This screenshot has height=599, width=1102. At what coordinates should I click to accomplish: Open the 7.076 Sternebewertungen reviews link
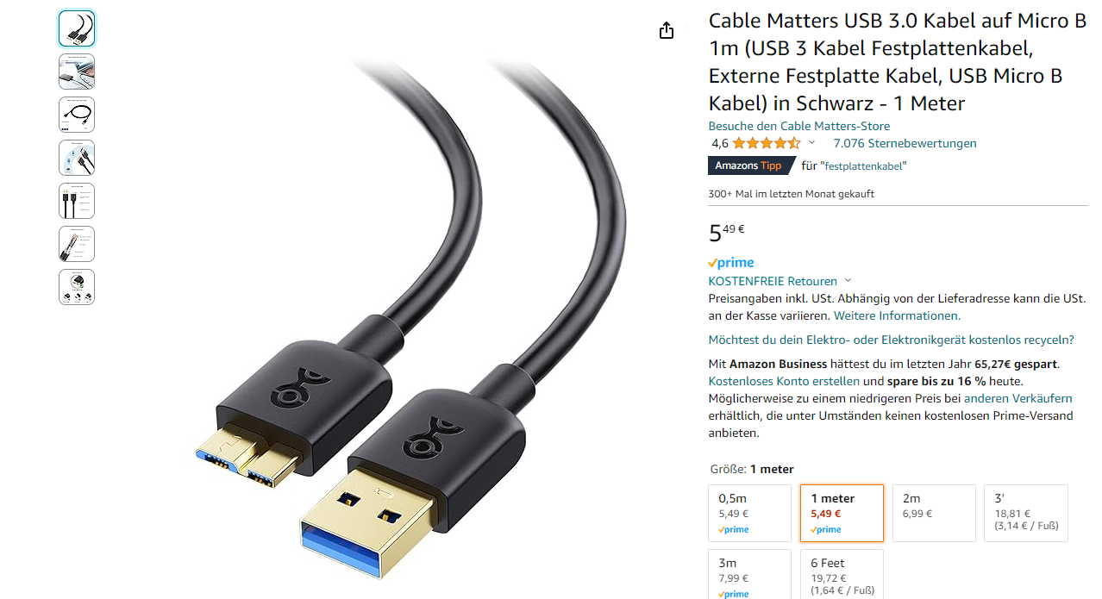(905, 143)
